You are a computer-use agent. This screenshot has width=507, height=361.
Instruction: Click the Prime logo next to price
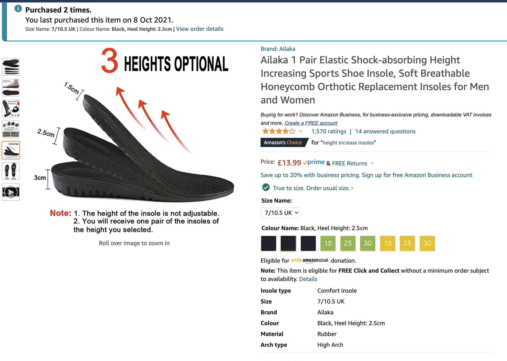tap(314, 162)
